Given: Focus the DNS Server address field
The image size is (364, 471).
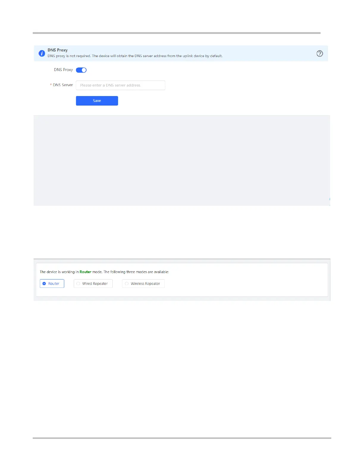Looking at the screenshot, I should pos(120,85).
